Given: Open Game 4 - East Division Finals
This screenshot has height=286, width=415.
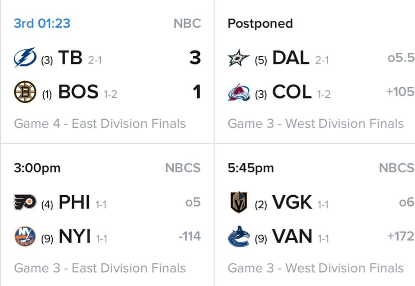Looking at the screenshot, I should [x=100, y=124].
